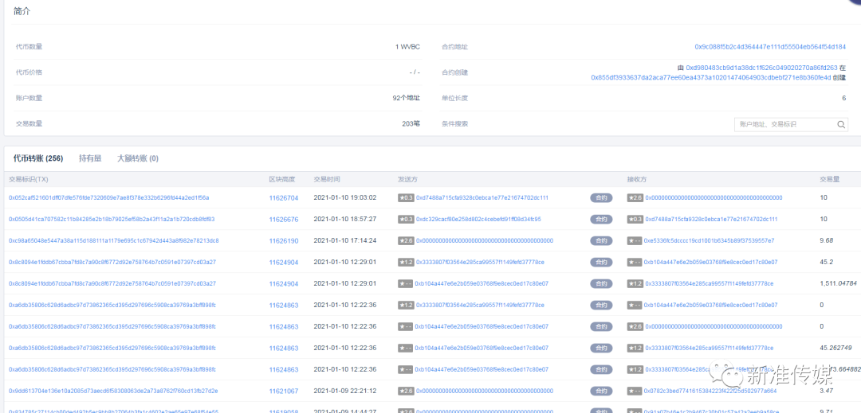Open the 0x8c8094e1 transaction in the 1,511.04784 row
Screen dimensions: 861x413
(112, 284)
